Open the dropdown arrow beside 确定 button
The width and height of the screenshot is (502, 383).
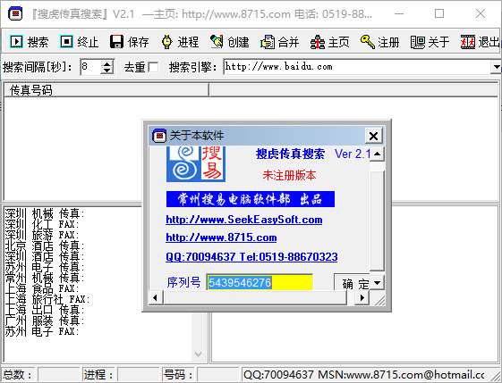pos(377,283)
